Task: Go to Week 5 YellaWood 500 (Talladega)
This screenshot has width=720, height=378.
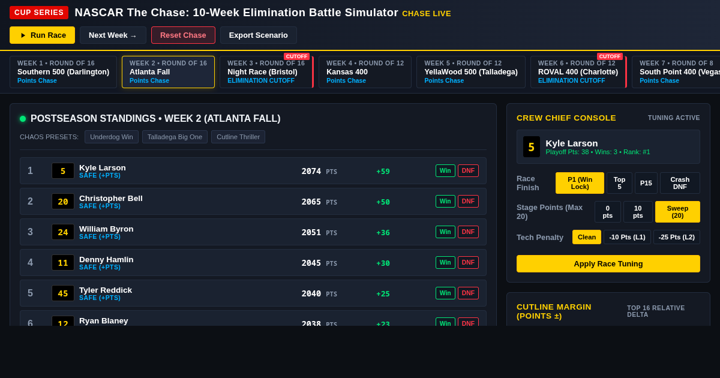Action: point(471,72)
